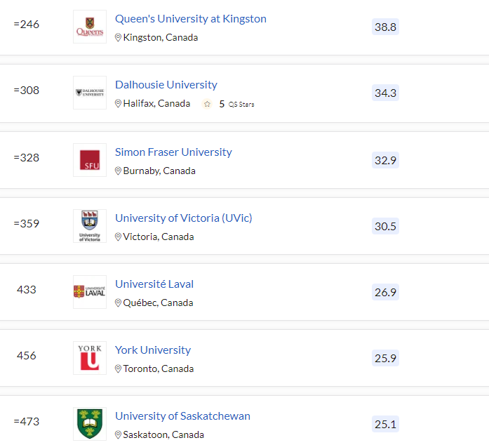This screenshot has width=489, height=445.
Task: Click the 38.8 overall score badge
Action: (385, 27)
